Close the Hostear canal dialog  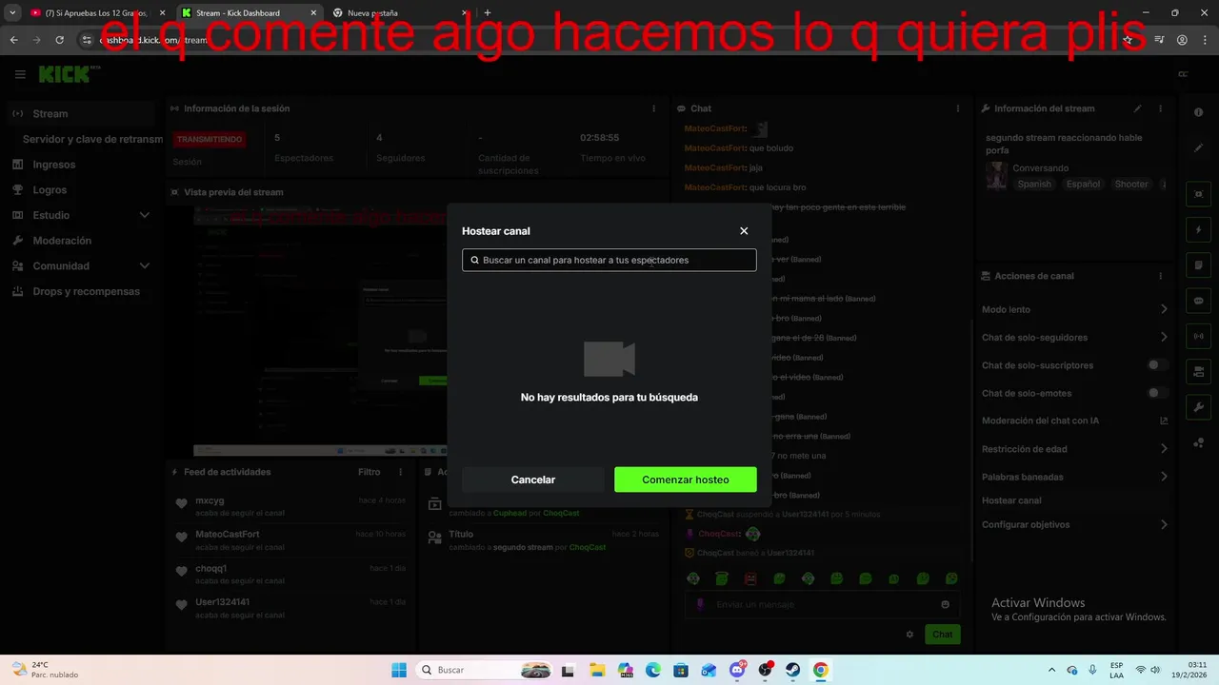pyautogui.click(x=744, y=231)
